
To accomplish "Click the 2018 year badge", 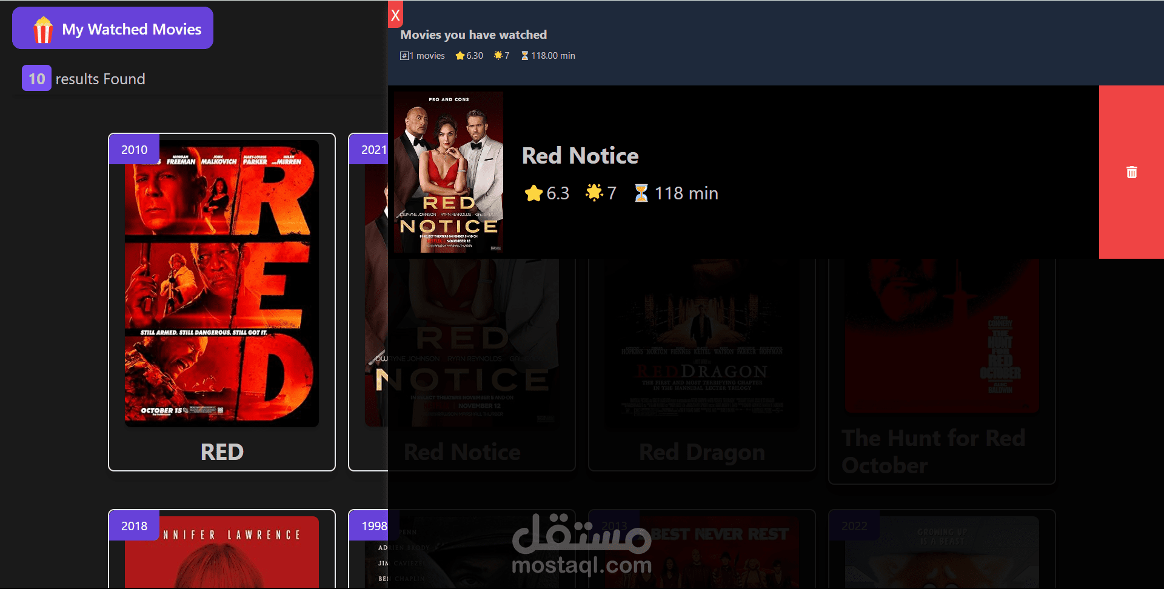I will coord(134,525).
